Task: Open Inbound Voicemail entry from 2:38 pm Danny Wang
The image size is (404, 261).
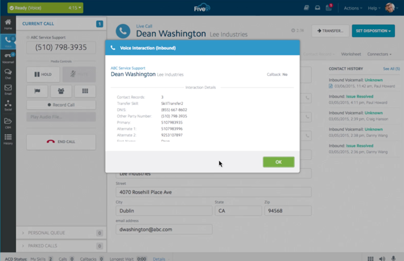Action: coord(364,132)
